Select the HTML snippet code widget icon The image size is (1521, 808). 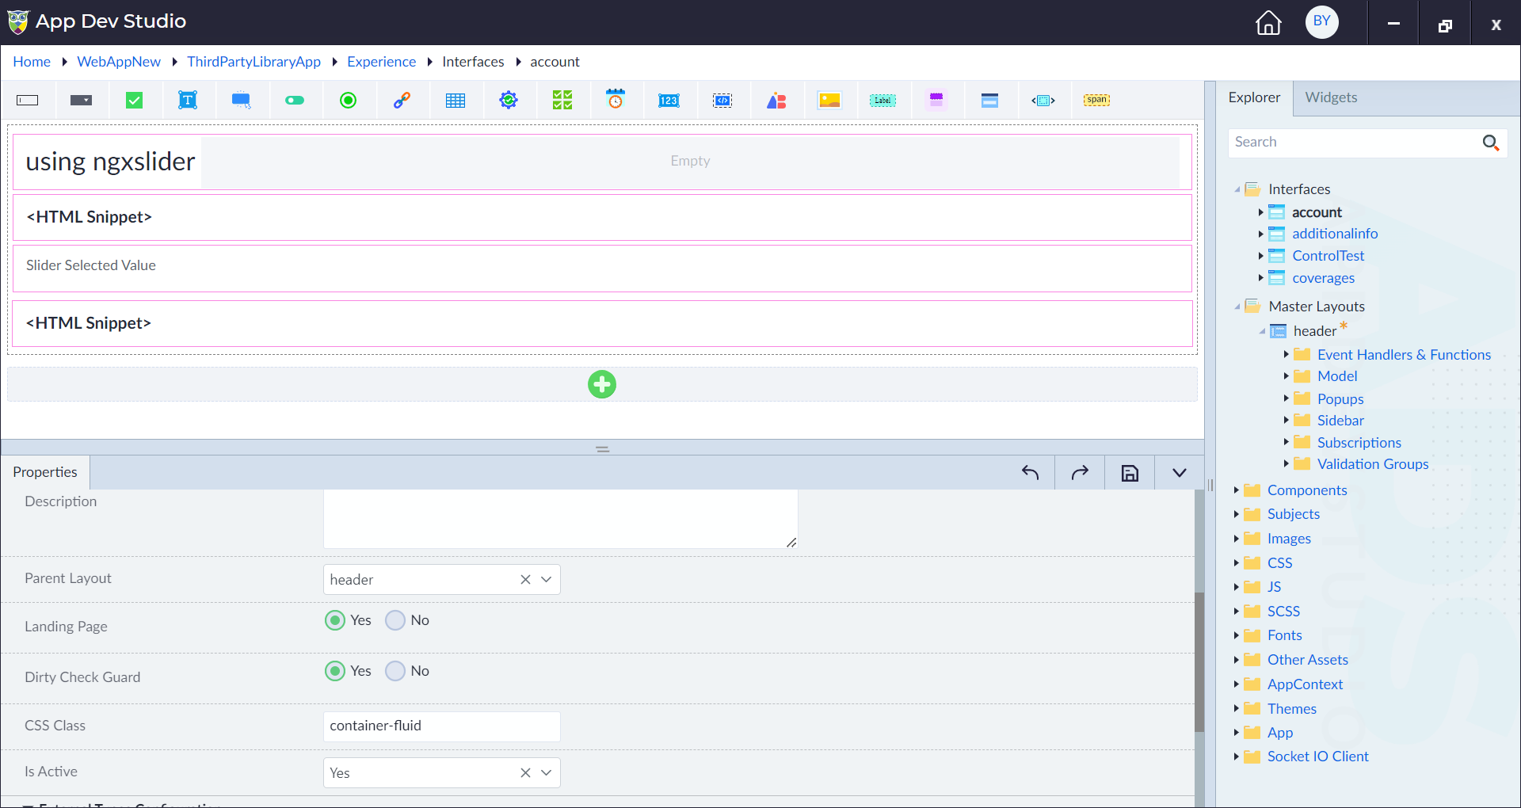(722, 101)
